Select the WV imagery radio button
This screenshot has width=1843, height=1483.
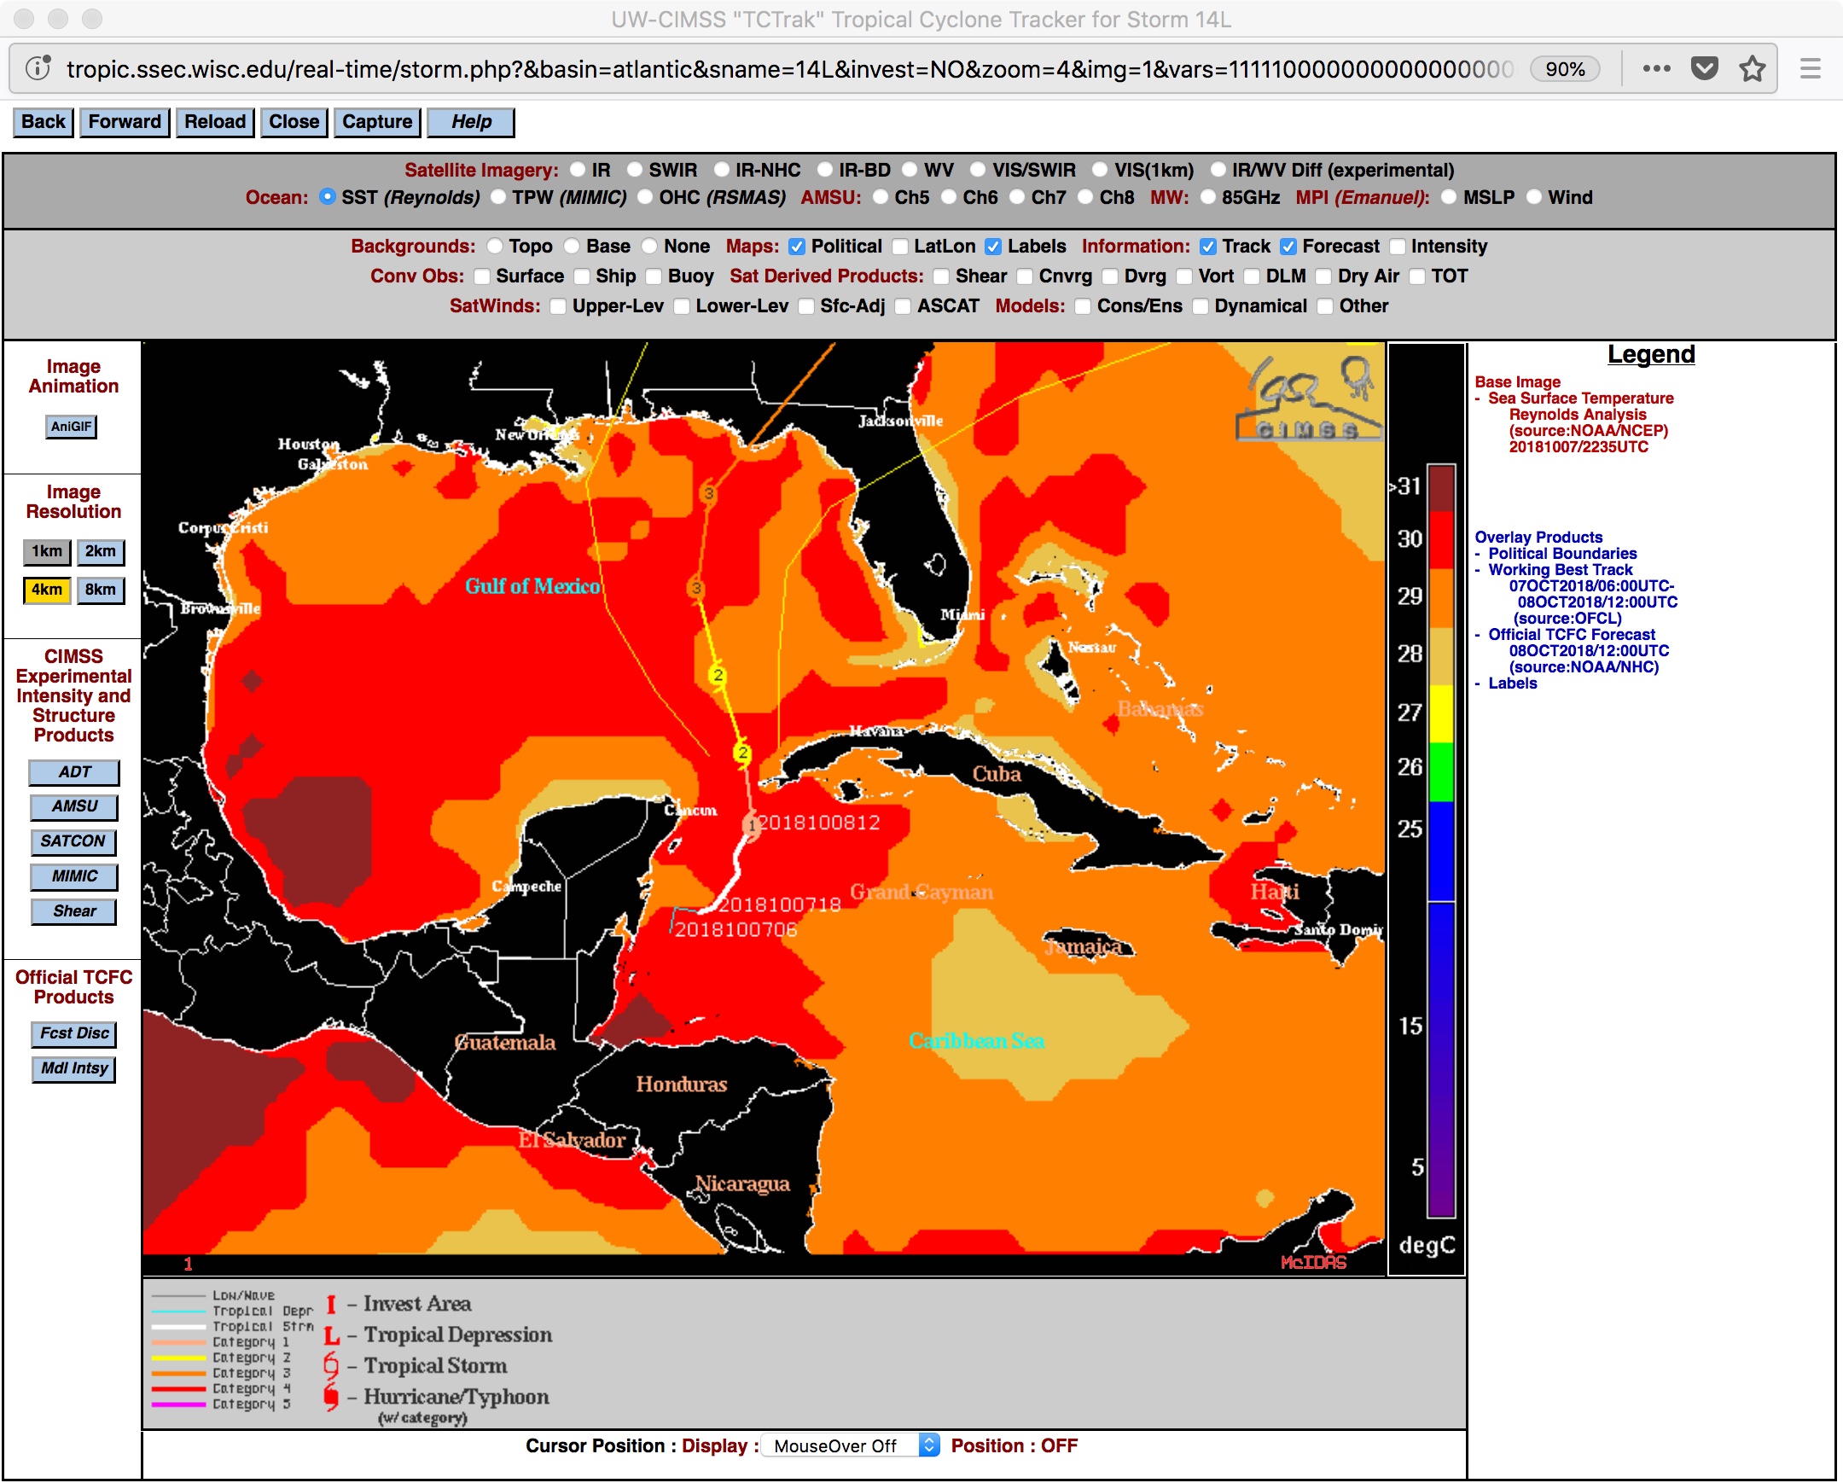(910, 170)
